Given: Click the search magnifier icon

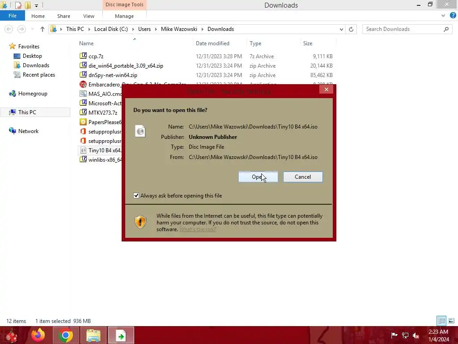Looking at the screenshot, I should (x=446, y=29).
